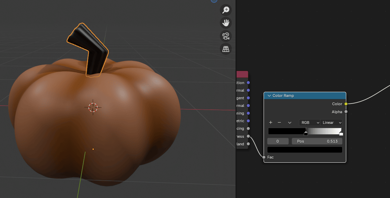The image size is (390, 198).
Task: Click the active stop index field showing 0
Action: [278, 141]
